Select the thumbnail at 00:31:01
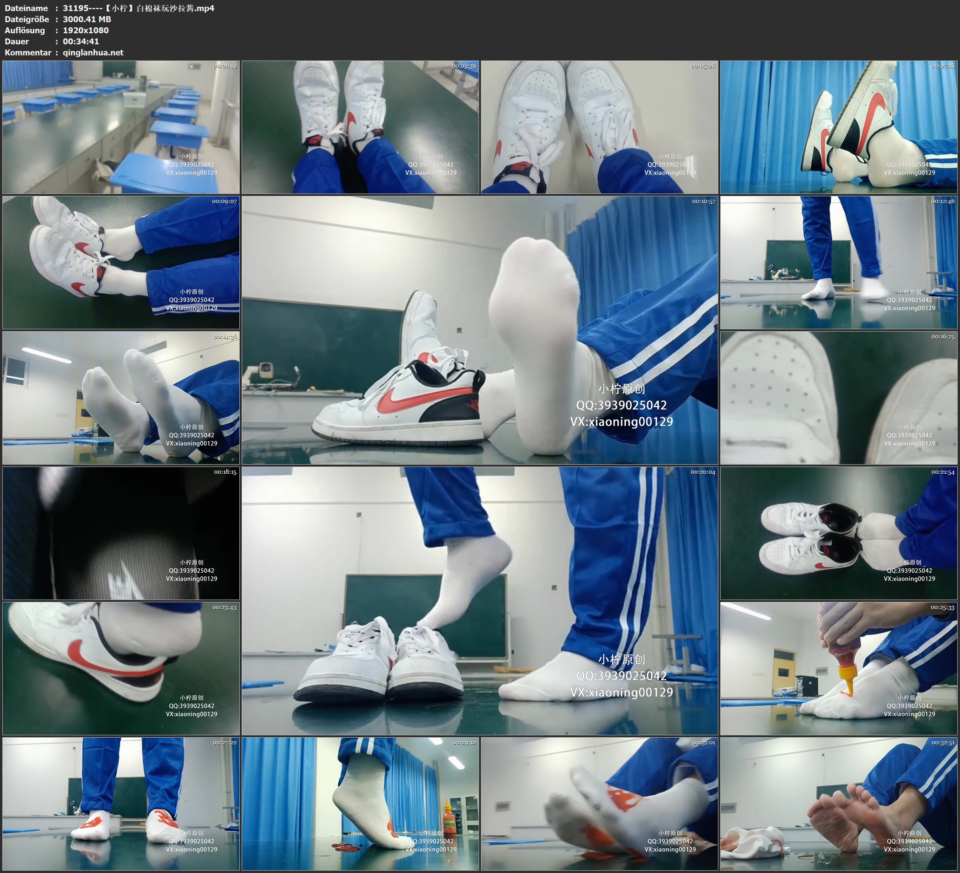This screenshot has width=960, height=873. 600,803
